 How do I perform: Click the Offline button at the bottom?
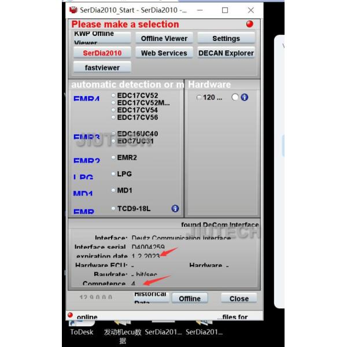point(190,298)
